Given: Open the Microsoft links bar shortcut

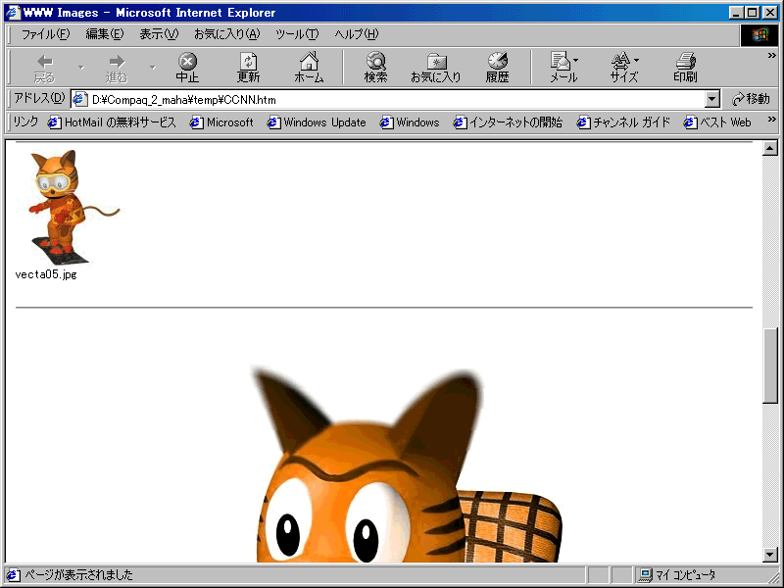Looking at the screenshot, I should (x=221, y=122).
